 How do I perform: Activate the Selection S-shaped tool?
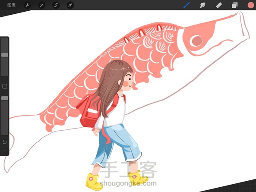(x=56, y=5)
